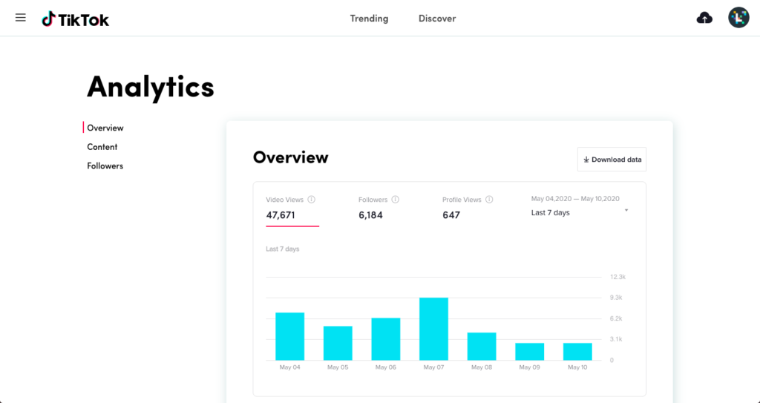This screenshot has width=760, height=403.
Task: Click the small Last 7 days chart caption
Action: (x=283, y=249)
